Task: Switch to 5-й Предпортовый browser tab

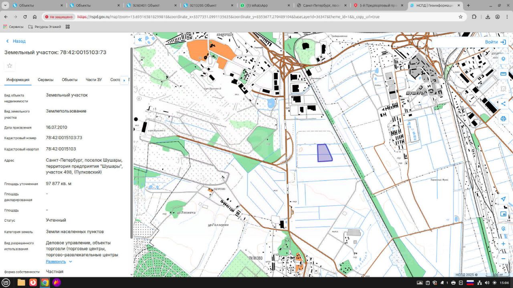Action: (x=378, y=6)
